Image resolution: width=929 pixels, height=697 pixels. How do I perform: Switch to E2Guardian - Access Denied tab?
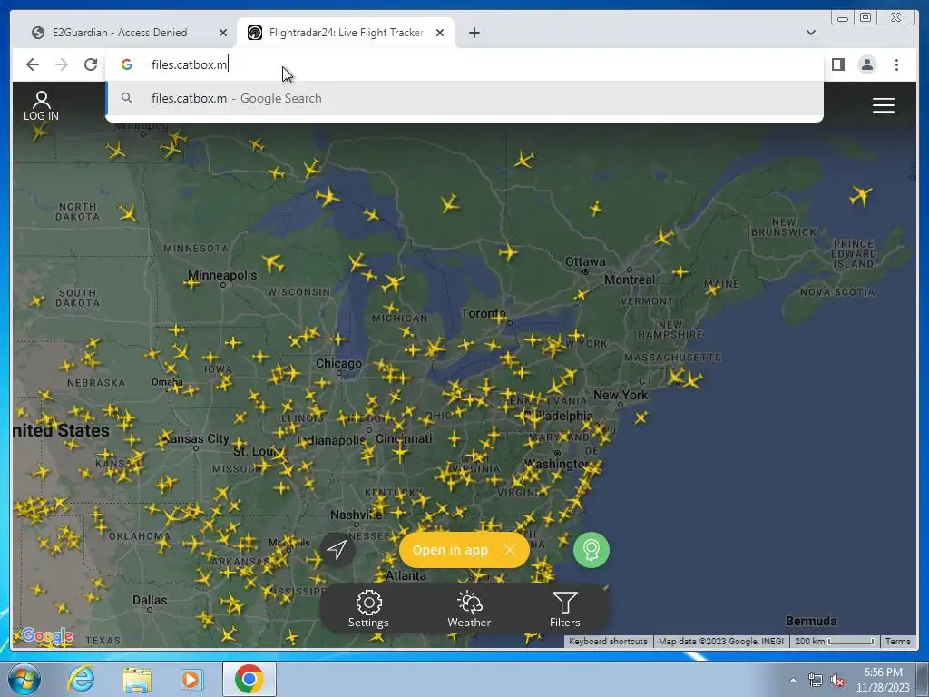coord(120,33)
